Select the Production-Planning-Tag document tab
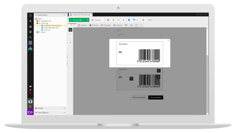Screen dimensions: 236x133 point(80,15)
